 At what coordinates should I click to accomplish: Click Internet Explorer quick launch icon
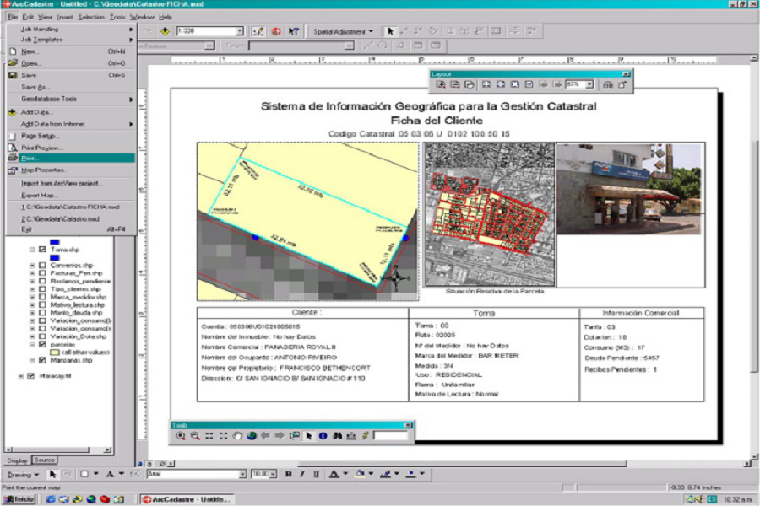point(50,499)
